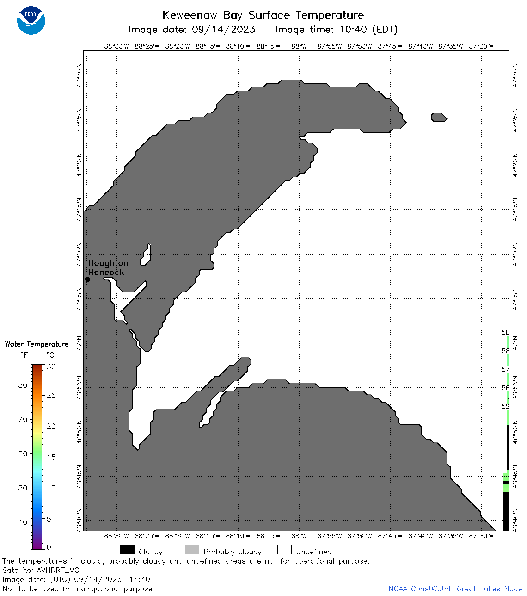Click the white Undefined legend swatch
This screenshot has width=527, height=596.
284,549
